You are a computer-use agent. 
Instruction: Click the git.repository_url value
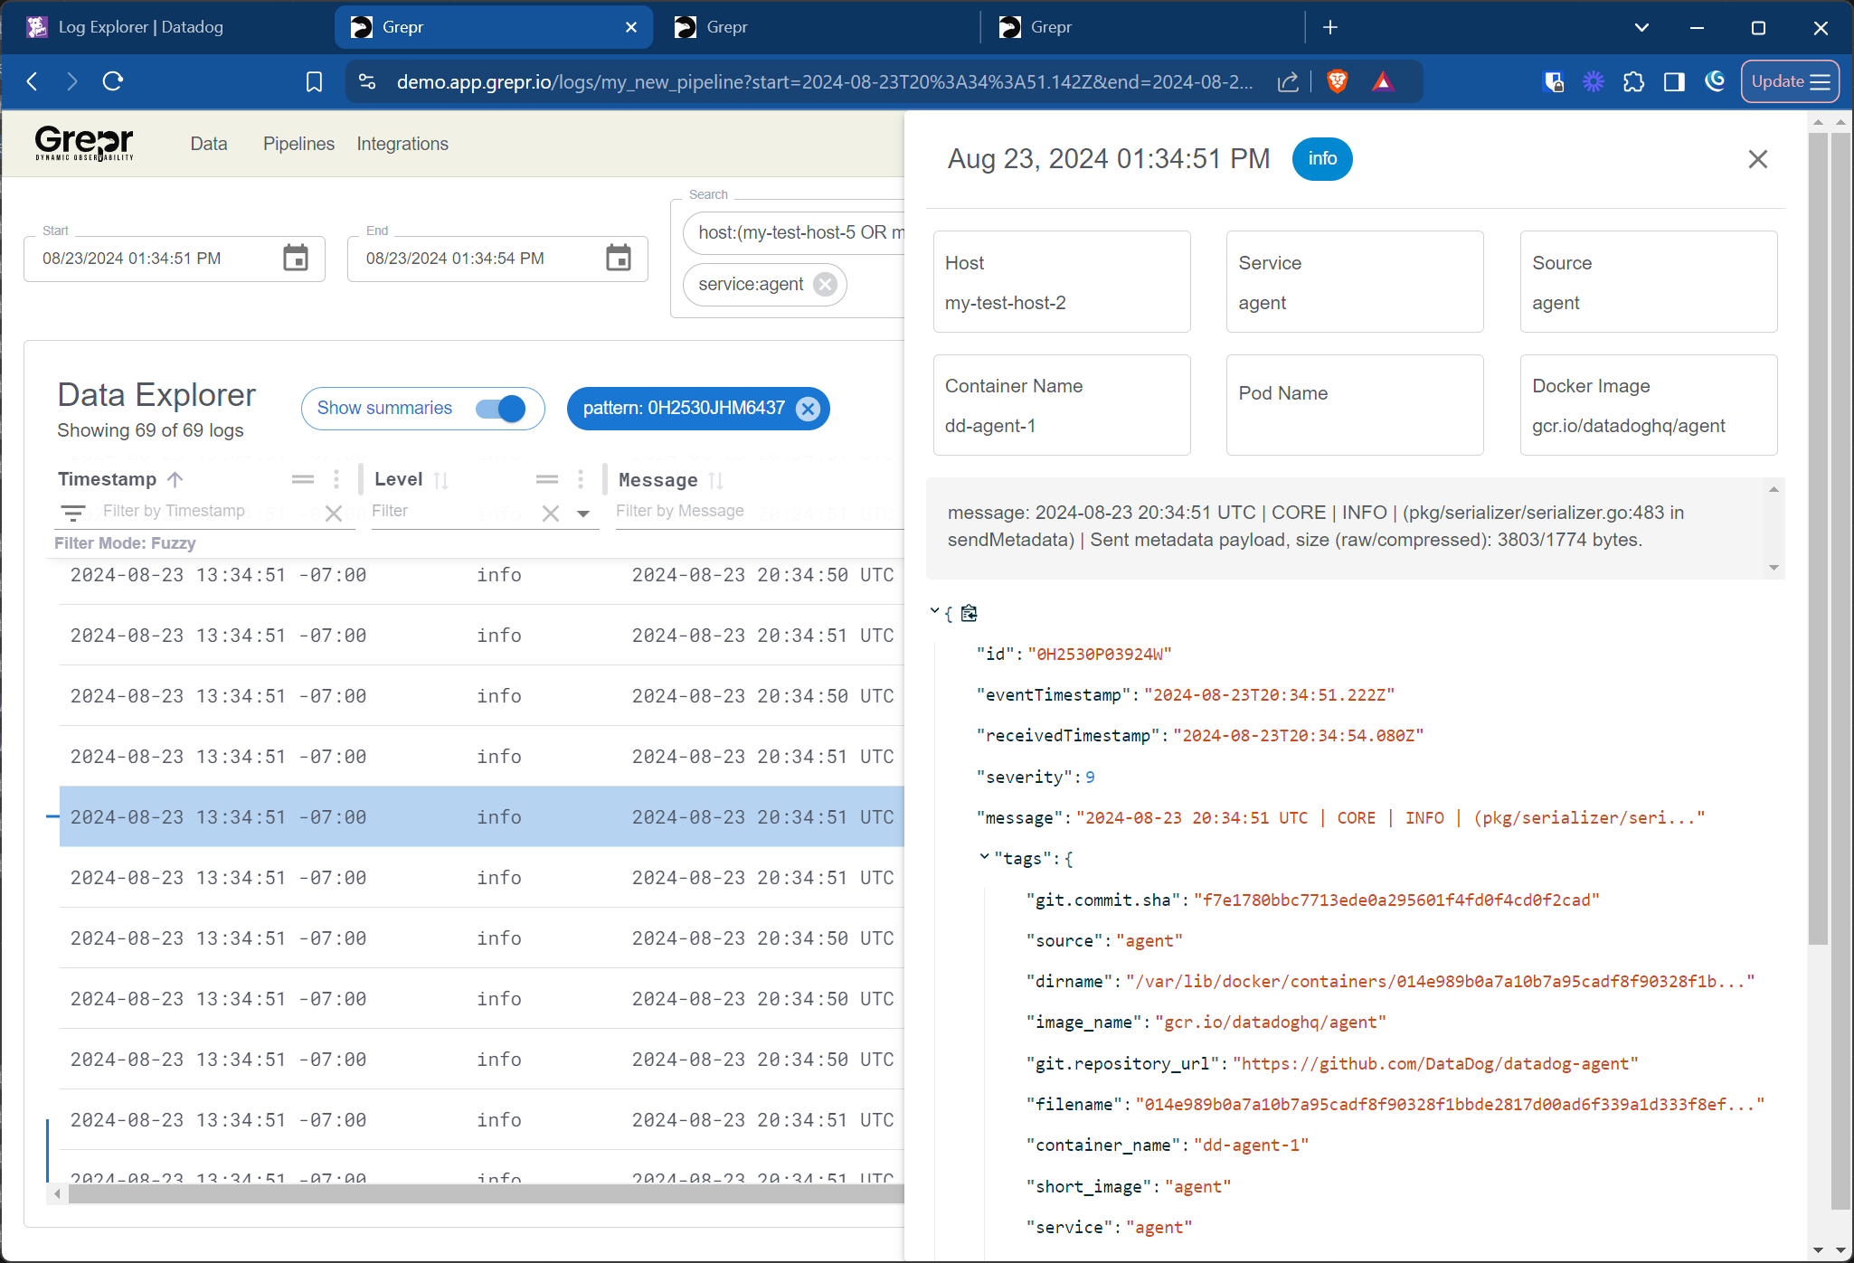[1436, 1064]
